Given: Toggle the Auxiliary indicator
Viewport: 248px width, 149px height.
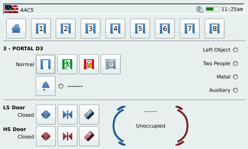Looking at the screenshot, I should pyautogui.click(x=235, y=90).
